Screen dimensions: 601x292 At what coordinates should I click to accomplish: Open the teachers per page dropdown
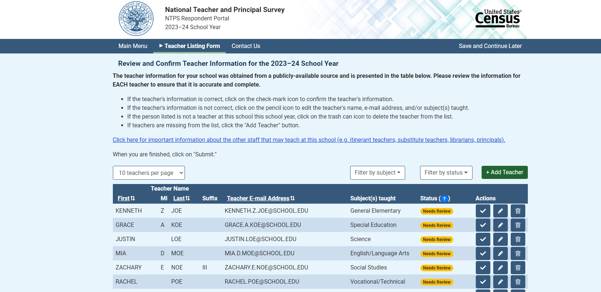(149, 173)
